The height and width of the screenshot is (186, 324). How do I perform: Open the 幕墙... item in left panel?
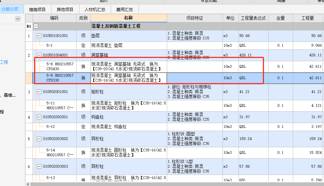tap(8, 95)
